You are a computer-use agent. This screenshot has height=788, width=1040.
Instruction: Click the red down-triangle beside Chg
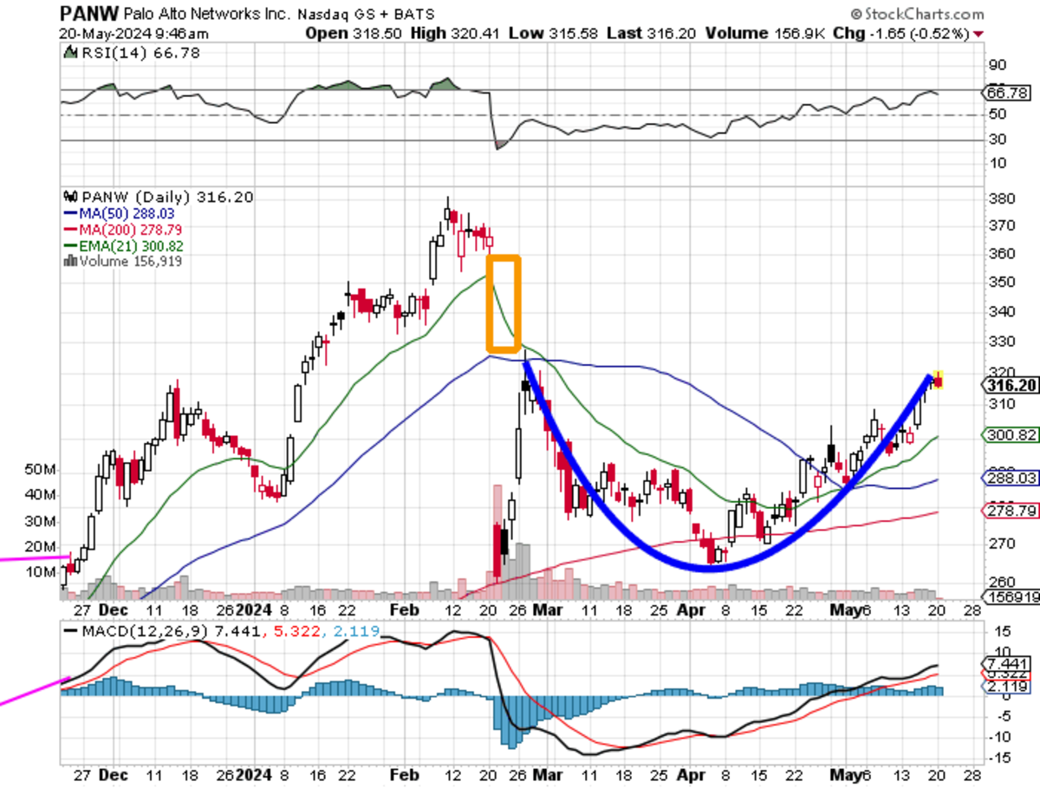tap(979, 33)
